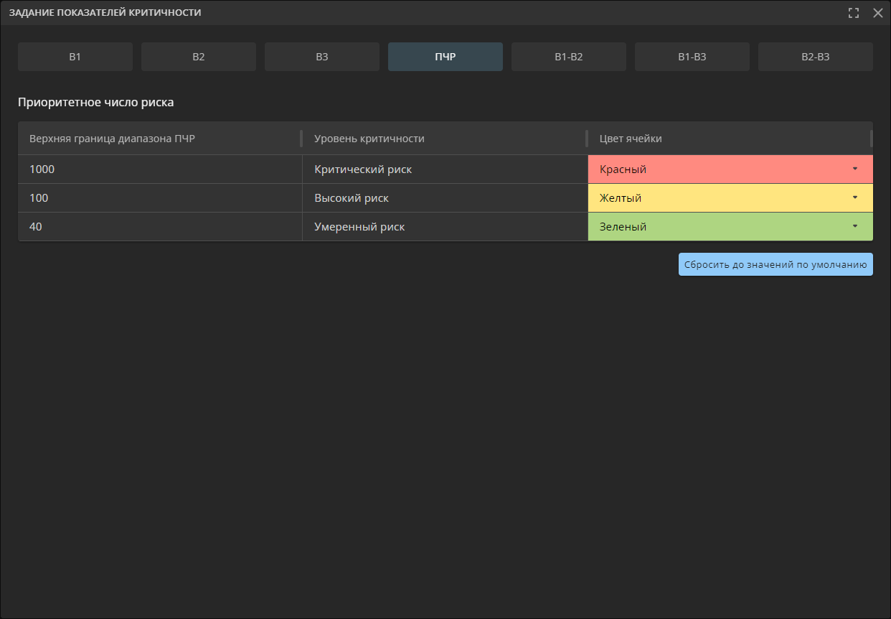Go to the B2-B3 tab

pos(816,57)
